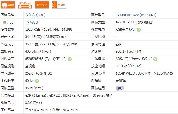The height and width of the screenshot is (114, 178).
Task: Select the 面板应用 label
Action: point(98,88)
